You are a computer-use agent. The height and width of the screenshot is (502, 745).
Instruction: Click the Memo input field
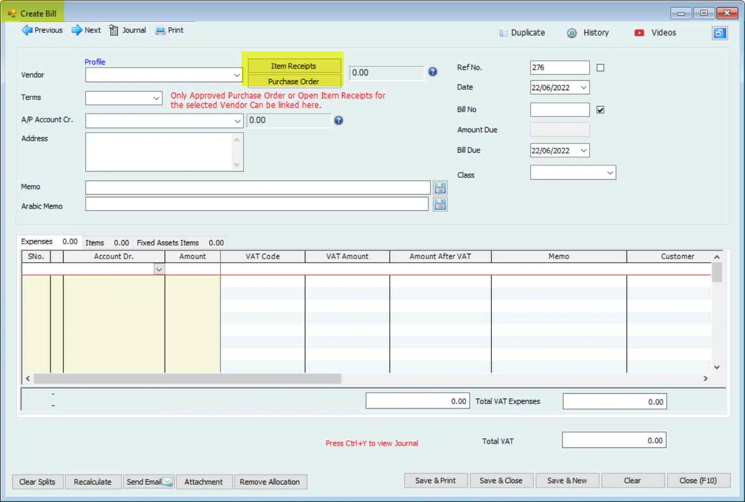point(258,187)
